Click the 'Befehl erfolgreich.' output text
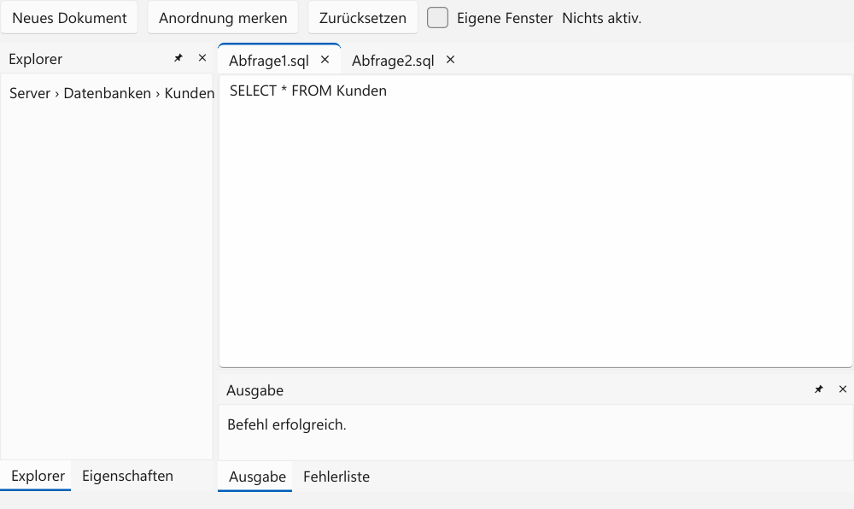The width and height of the screenshot is (854, 509). [x=286, y=424]
